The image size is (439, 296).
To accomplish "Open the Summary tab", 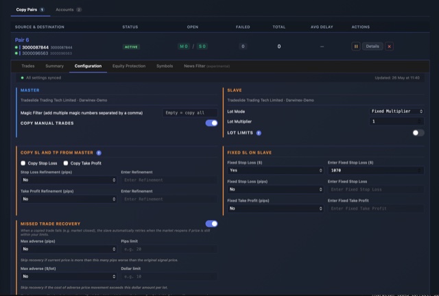I will point(55,66).
